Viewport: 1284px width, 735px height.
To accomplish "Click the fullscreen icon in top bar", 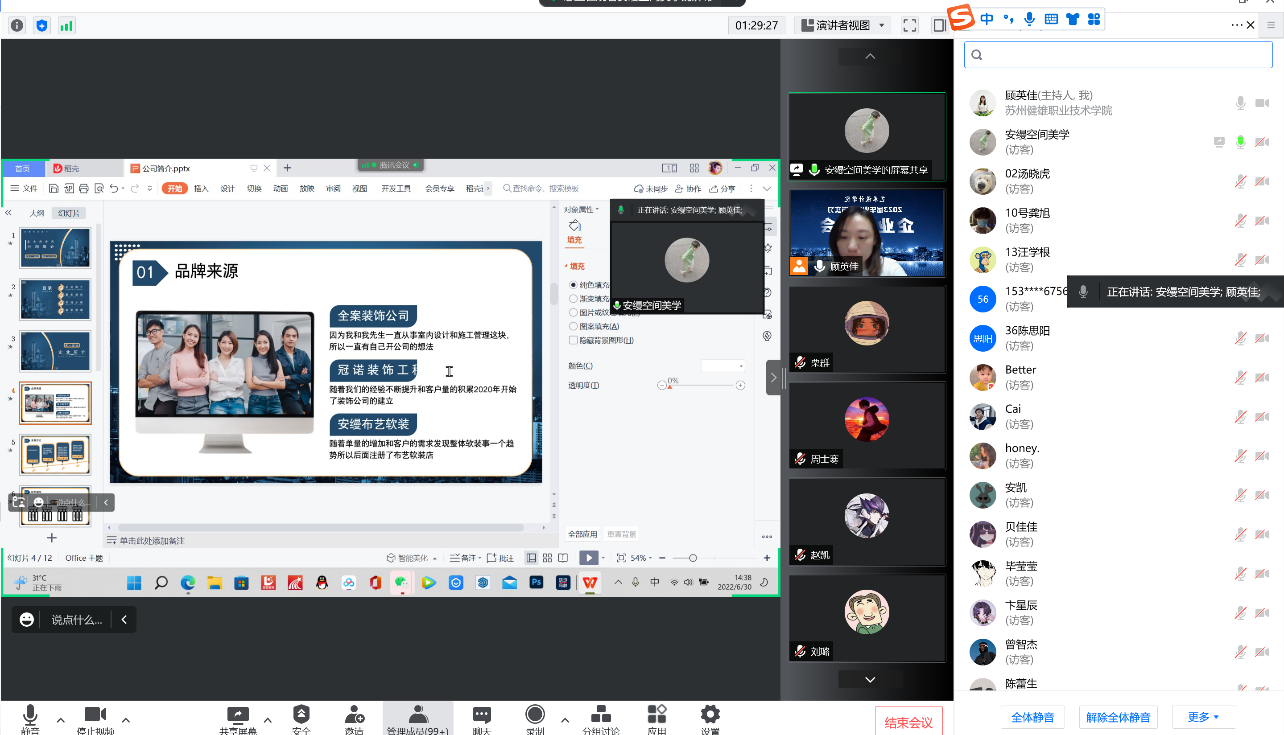I will [909, 25].
